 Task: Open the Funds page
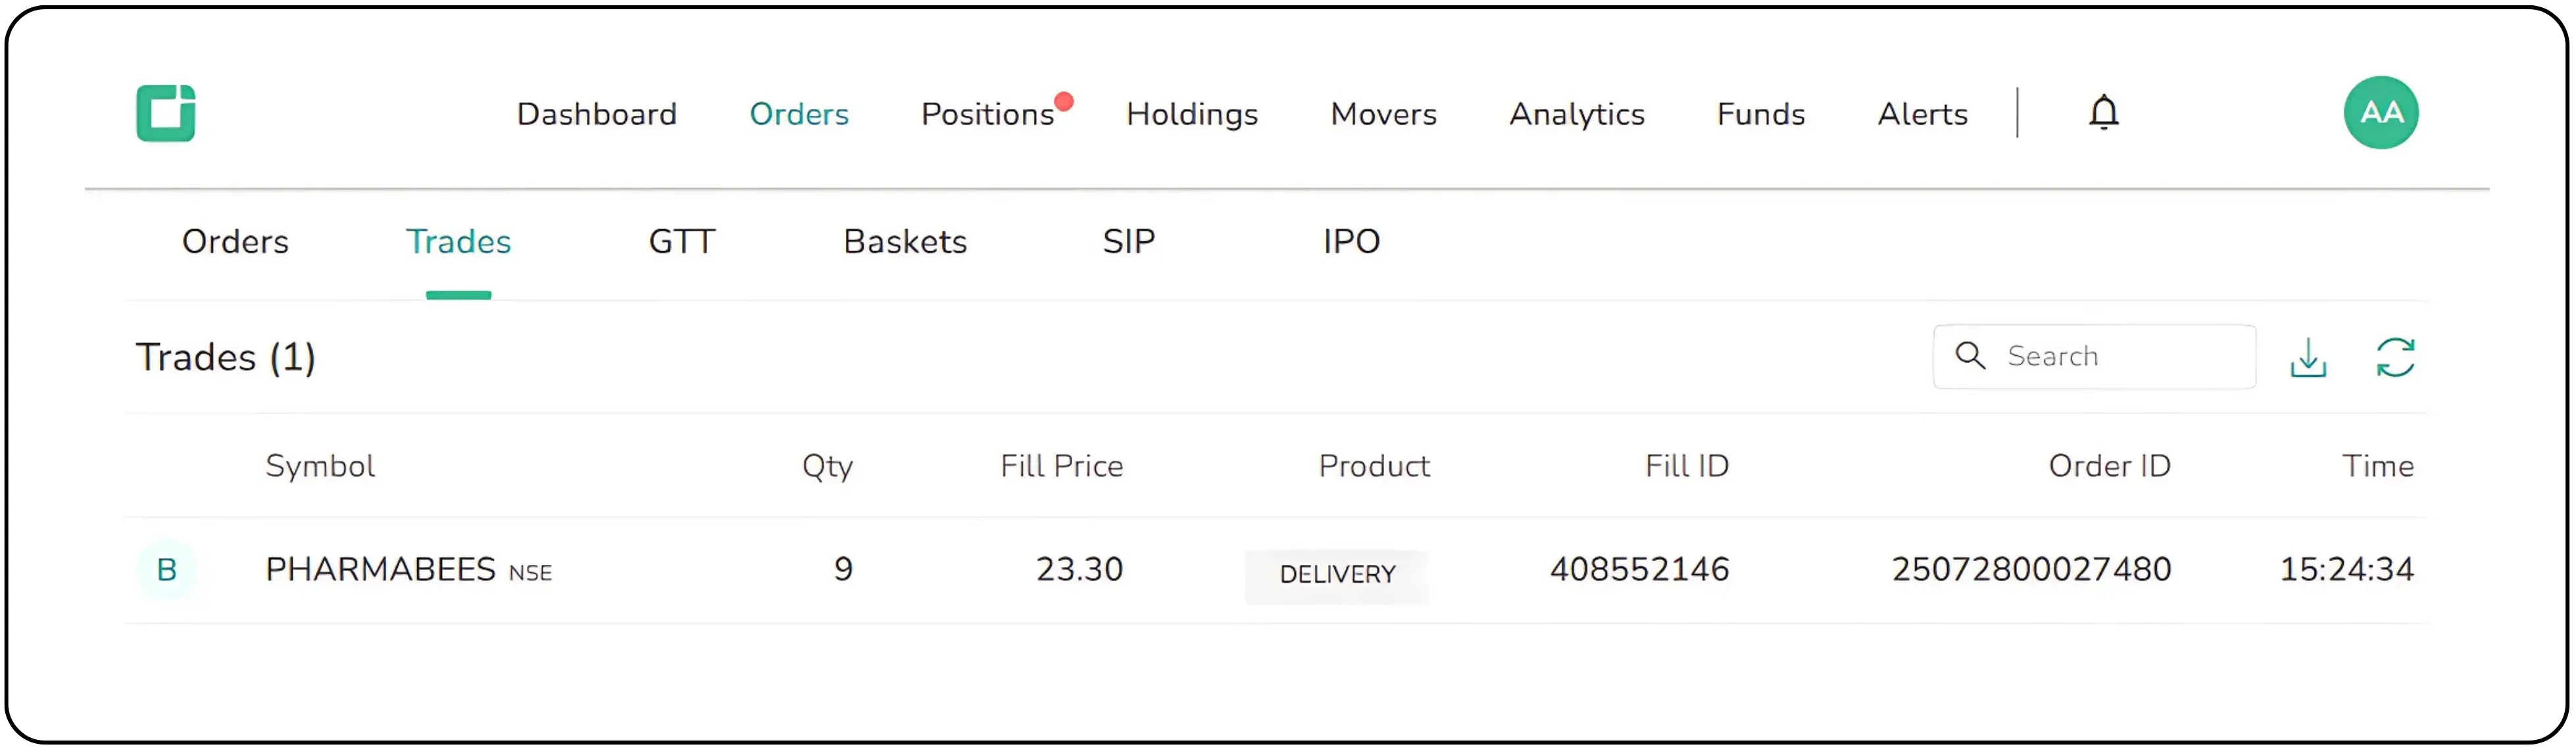1760,114
